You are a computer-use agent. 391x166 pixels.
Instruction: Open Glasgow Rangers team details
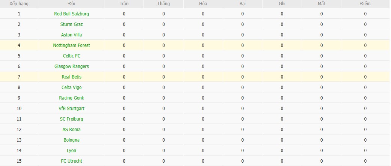coord(71,66)
